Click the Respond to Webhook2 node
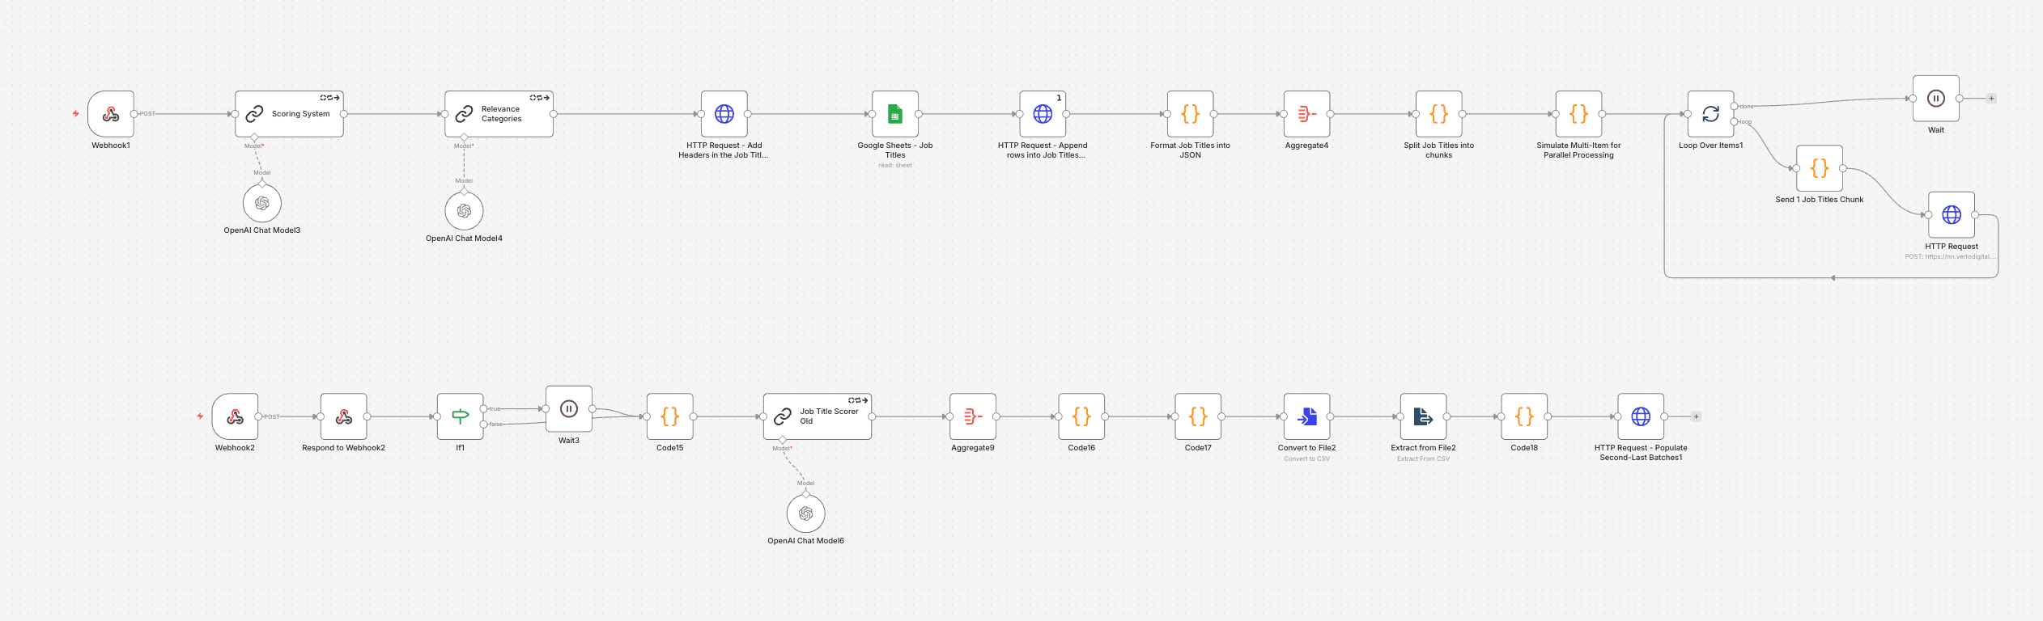Viewport: 2043px width, 621px height. pyautogui.click(x=343, y=416)
